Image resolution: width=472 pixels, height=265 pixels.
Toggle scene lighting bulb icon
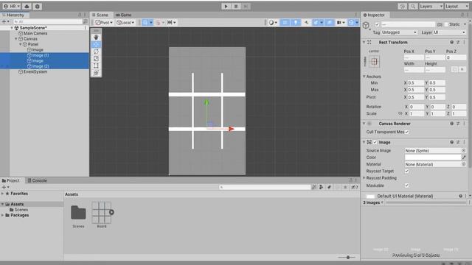[x=296, y=23]
